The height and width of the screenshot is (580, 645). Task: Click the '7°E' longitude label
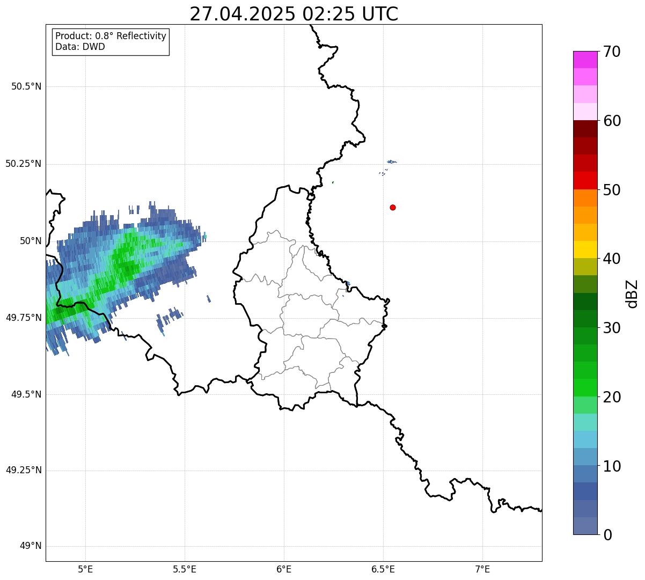[x=482, y=570]
